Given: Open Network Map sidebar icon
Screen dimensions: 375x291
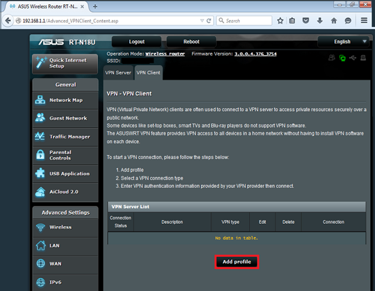Looking at the screenshot, I should coord(40,100).
